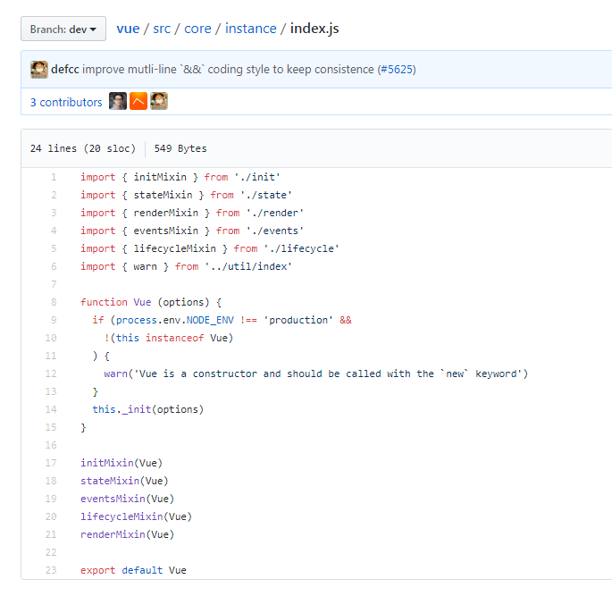The image size is (612, 596).
Task: Click the first contributor avatar with glasses
Action: [x=118, y=102]
